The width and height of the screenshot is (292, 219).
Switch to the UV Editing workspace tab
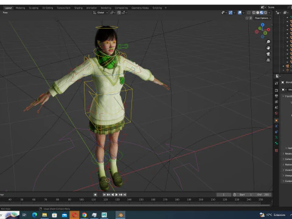[47, 8]
